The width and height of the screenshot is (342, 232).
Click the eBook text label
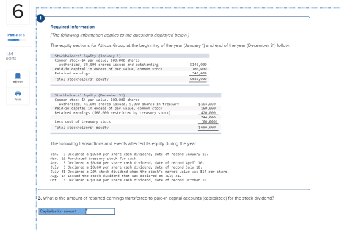(18, 82)
